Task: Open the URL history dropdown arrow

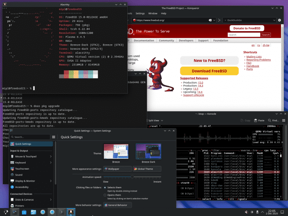Action: [x=214, y=20]
